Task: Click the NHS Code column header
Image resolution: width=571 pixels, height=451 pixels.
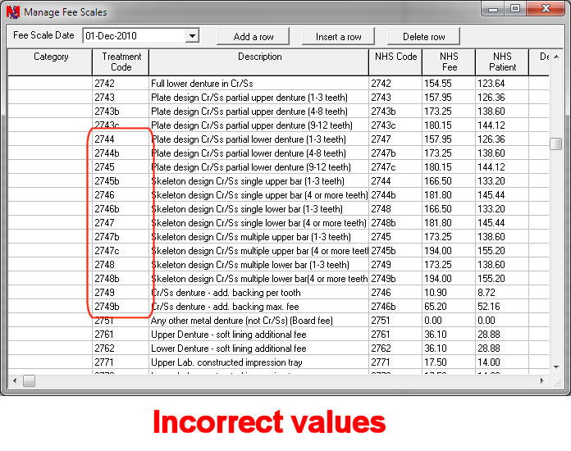Action: [395, 62]
